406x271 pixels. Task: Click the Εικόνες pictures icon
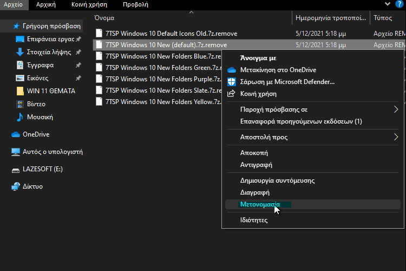(x=20, y=78)
